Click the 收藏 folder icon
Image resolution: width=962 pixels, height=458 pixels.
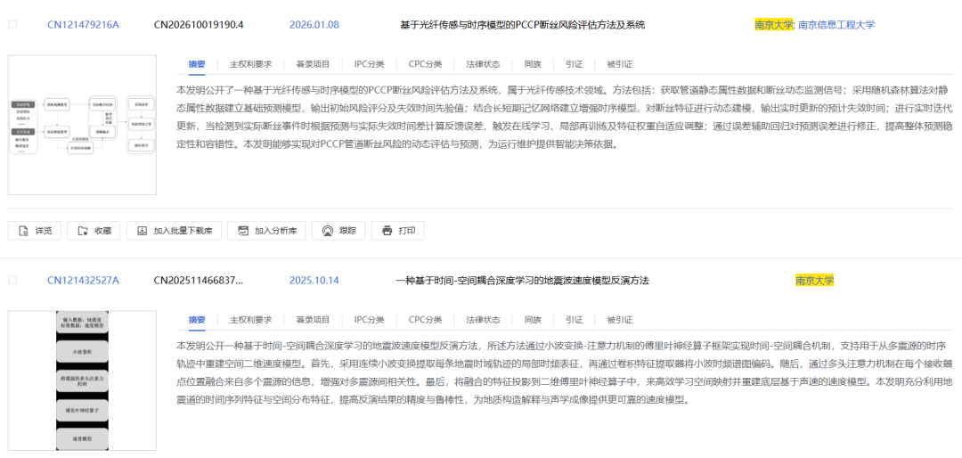(x=83, y=231)
